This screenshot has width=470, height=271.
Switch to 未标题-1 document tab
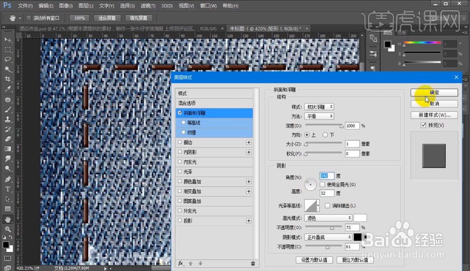point(265,29)
